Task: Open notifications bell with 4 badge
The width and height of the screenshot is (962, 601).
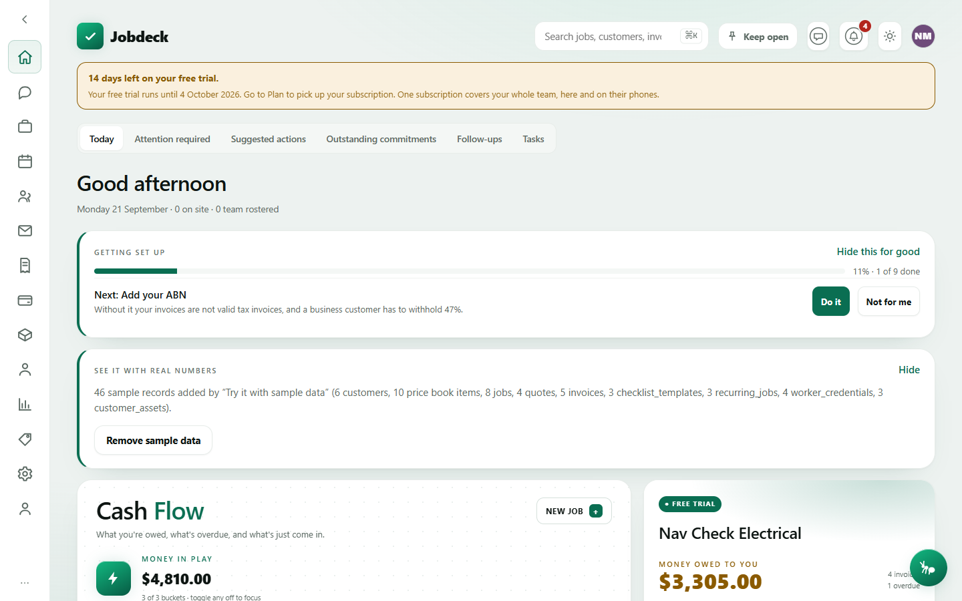Action: (854, 36)
